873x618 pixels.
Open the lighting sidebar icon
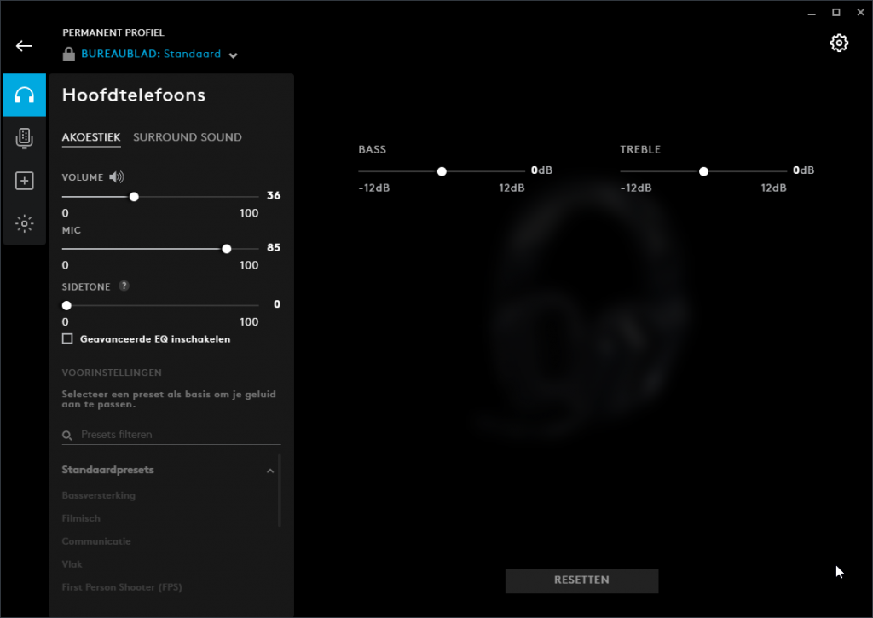(25, 223)
